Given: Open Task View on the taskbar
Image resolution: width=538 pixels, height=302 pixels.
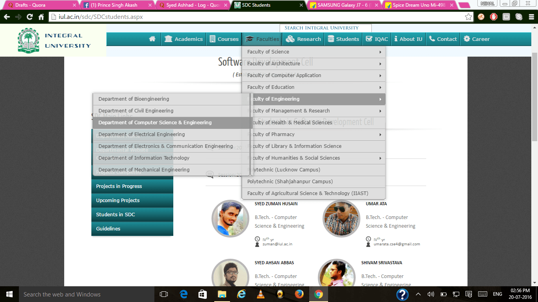Looking at the screenshot, I should coord(164,294).
